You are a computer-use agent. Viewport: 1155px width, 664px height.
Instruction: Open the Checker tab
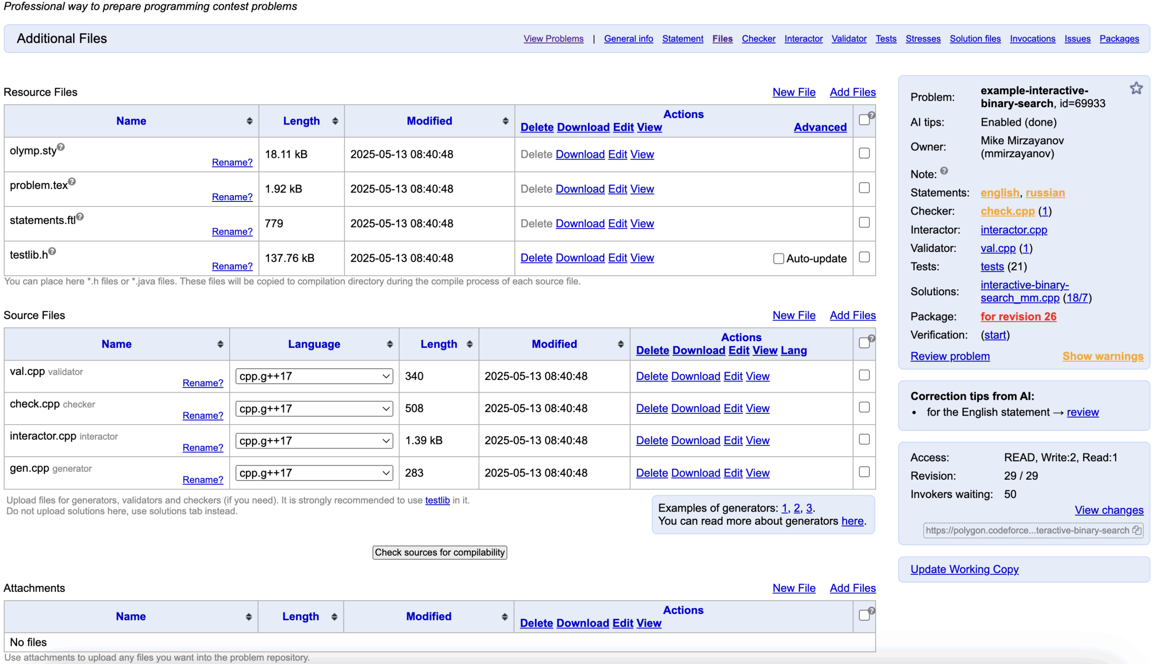pos(758,39)
